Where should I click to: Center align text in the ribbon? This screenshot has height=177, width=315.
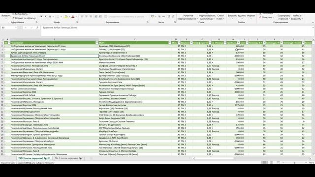87,16
